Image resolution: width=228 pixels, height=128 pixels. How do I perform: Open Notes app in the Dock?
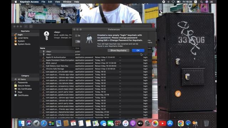coord(88,123)
